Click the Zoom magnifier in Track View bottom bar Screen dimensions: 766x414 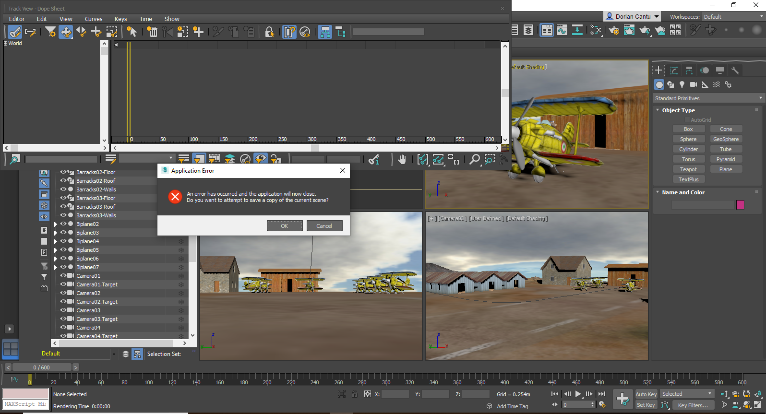474,159
